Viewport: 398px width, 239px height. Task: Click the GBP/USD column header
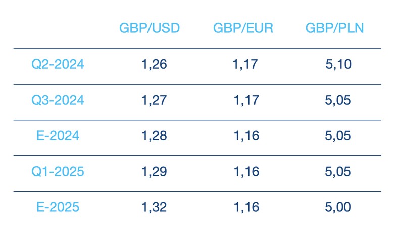(x=150, y=28)
